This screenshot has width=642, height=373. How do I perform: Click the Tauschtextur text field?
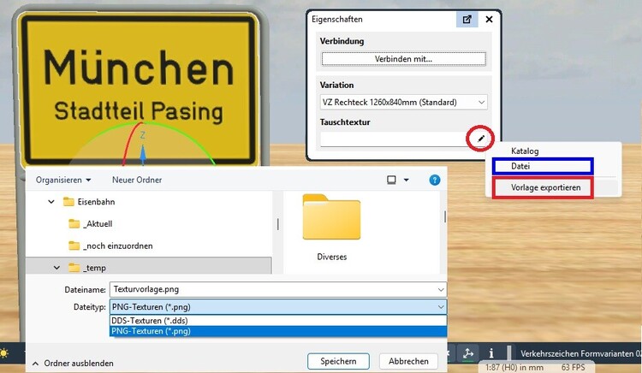(x=398, y=139)
